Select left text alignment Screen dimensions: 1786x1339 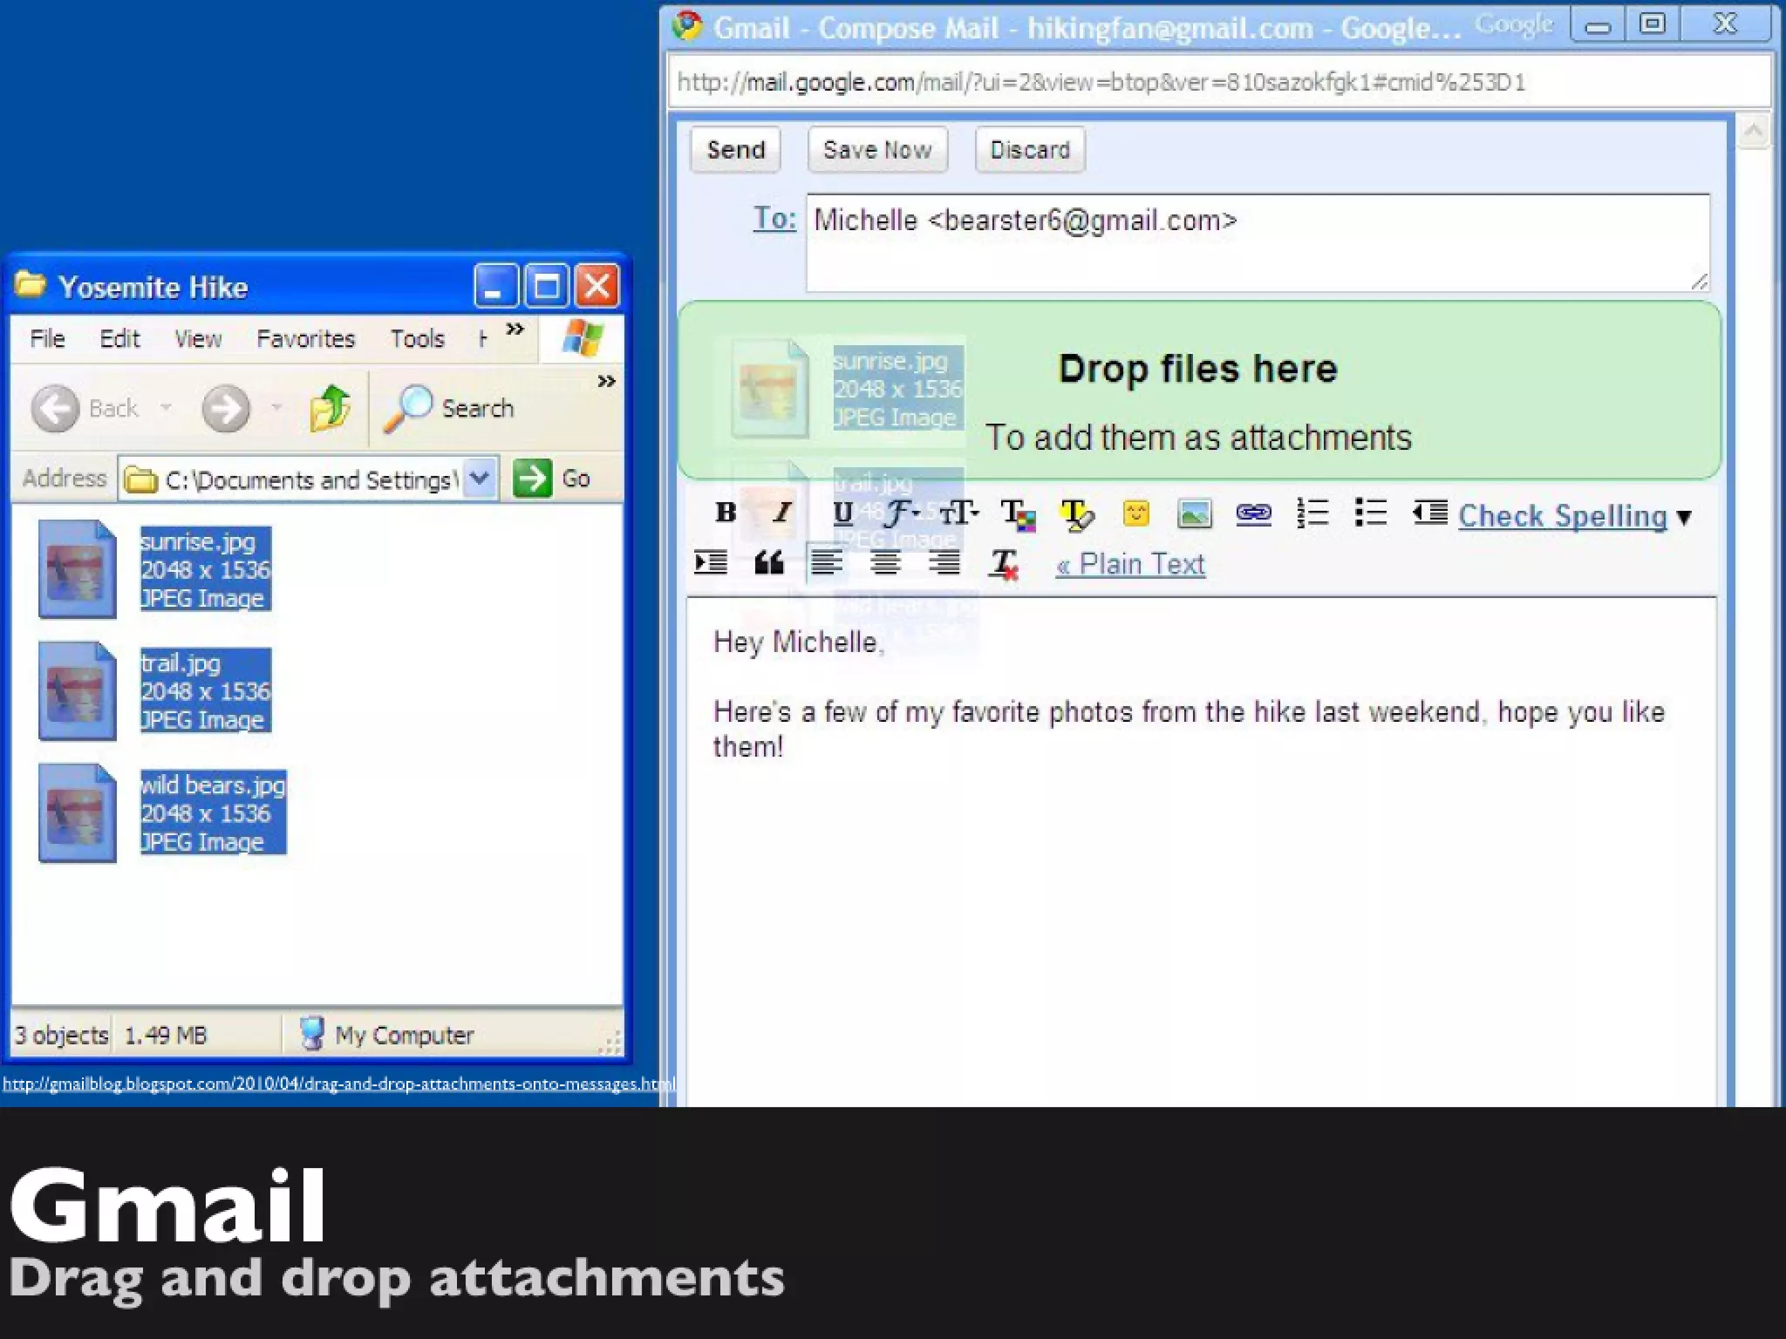click(x=826, y=563)
